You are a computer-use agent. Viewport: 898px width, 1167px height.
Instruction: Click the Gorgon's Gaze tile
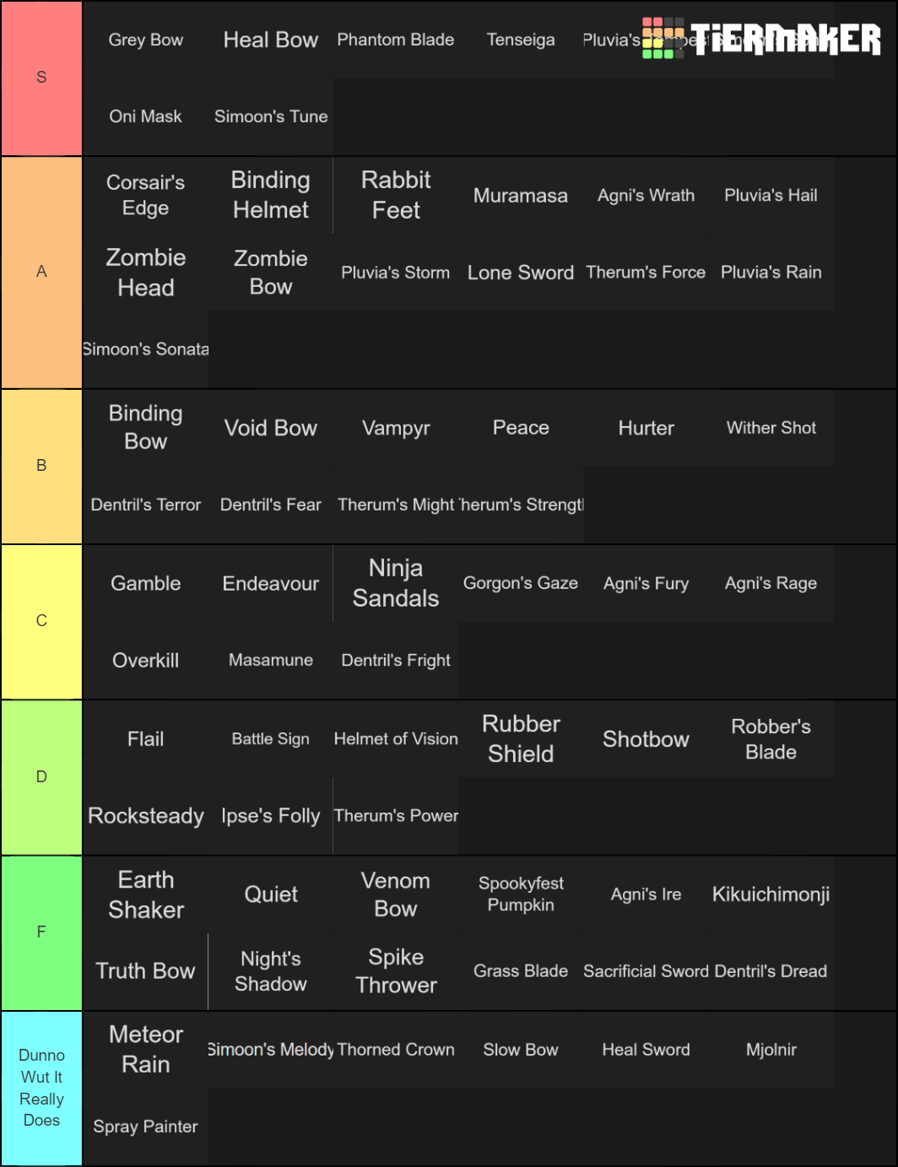[x=521, y=583]
